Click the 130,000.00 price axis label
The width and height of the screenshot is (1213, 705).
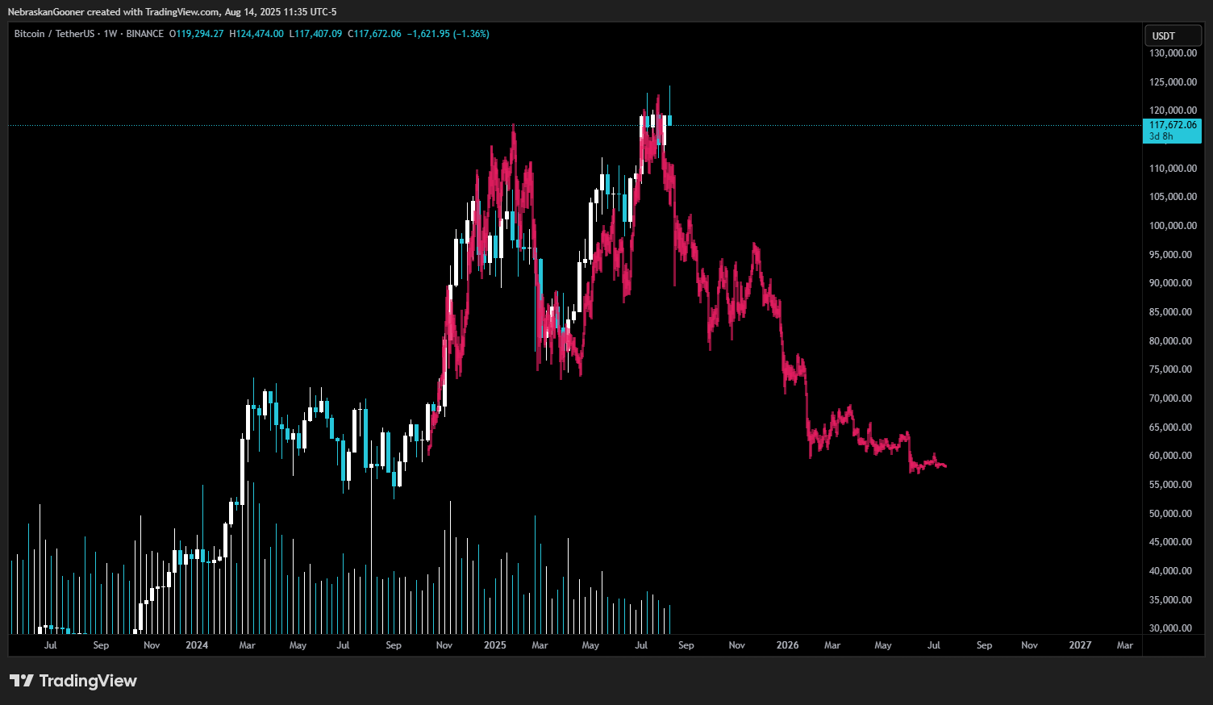[x=1173, y=53]
